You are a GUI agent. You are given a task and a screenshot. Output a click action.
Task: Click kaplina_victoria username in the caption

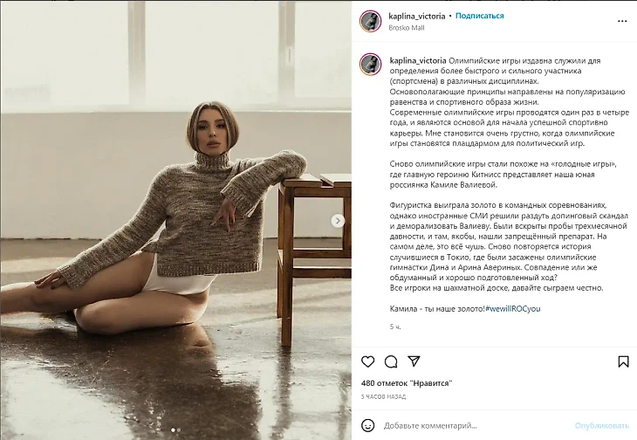(x=418, y=60)
